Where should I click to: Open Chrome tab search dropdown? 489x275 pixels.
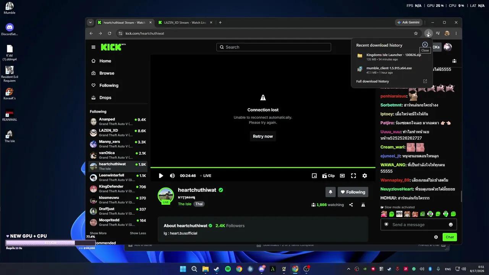(x=91, y=23)
